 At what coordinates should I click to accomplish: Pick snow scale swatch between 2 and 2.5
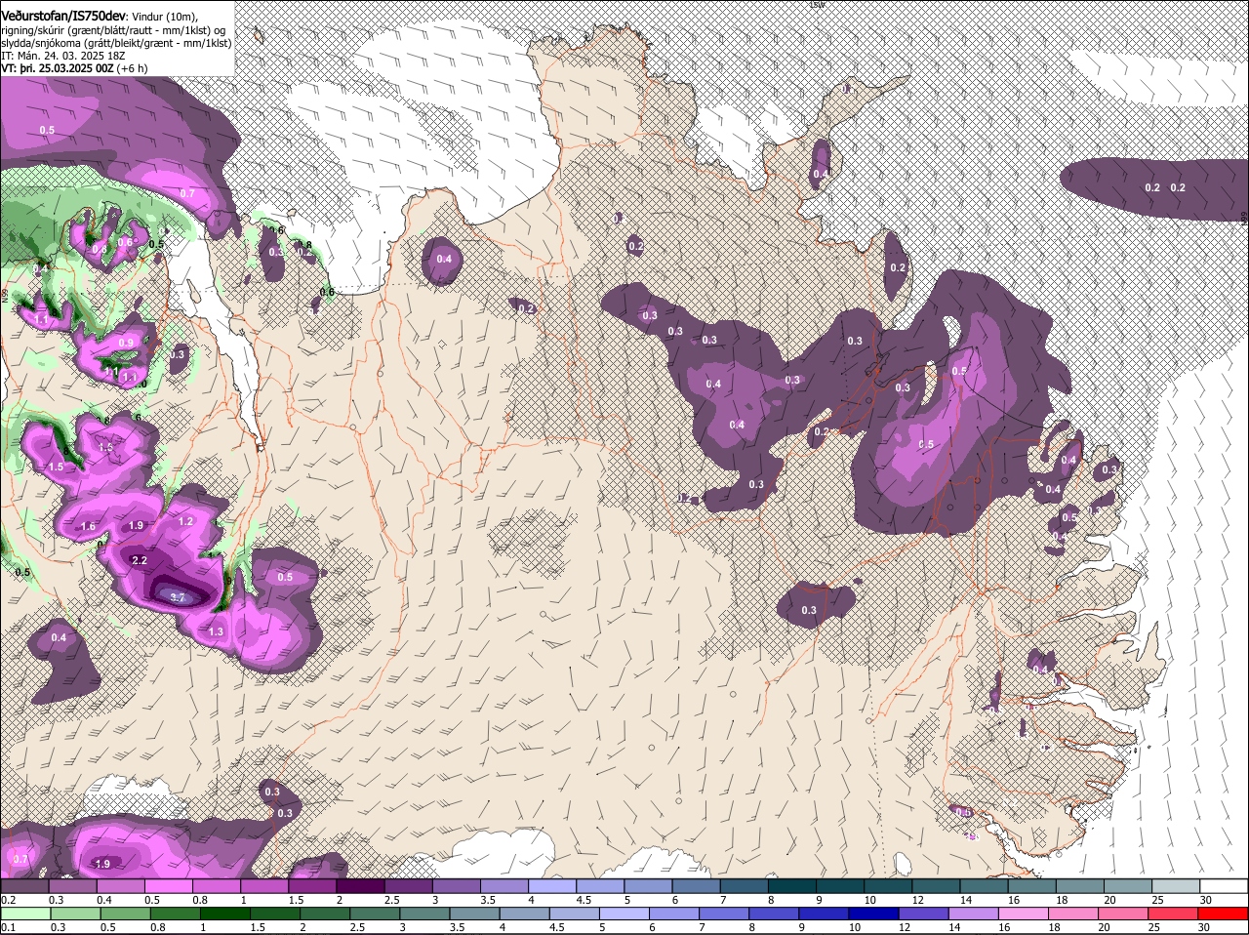tap(362, 886)
